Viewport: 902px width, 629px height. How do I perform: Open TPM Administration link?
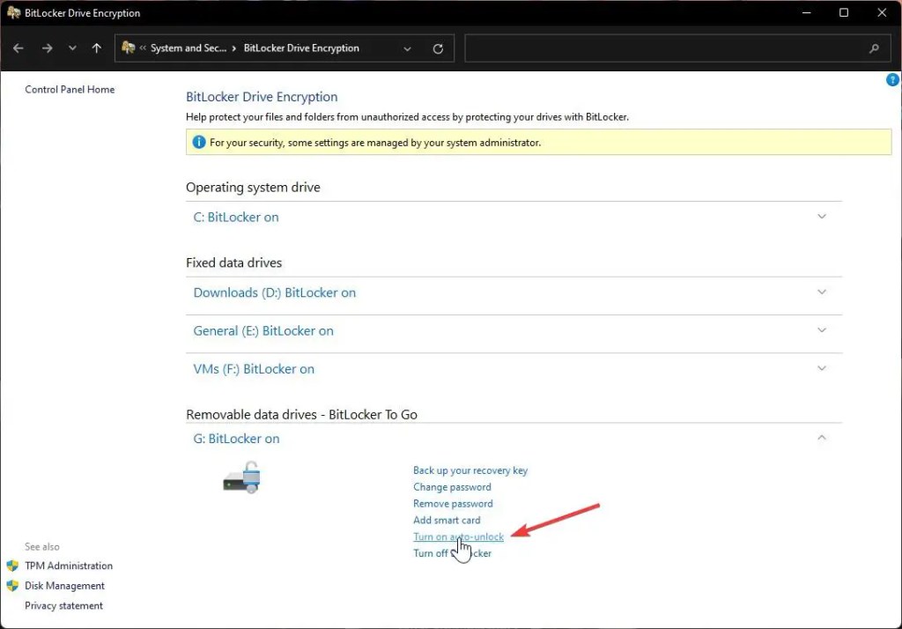tap(69, 566)
